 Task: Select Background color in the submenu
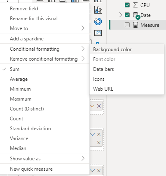(x=127, y=49)
